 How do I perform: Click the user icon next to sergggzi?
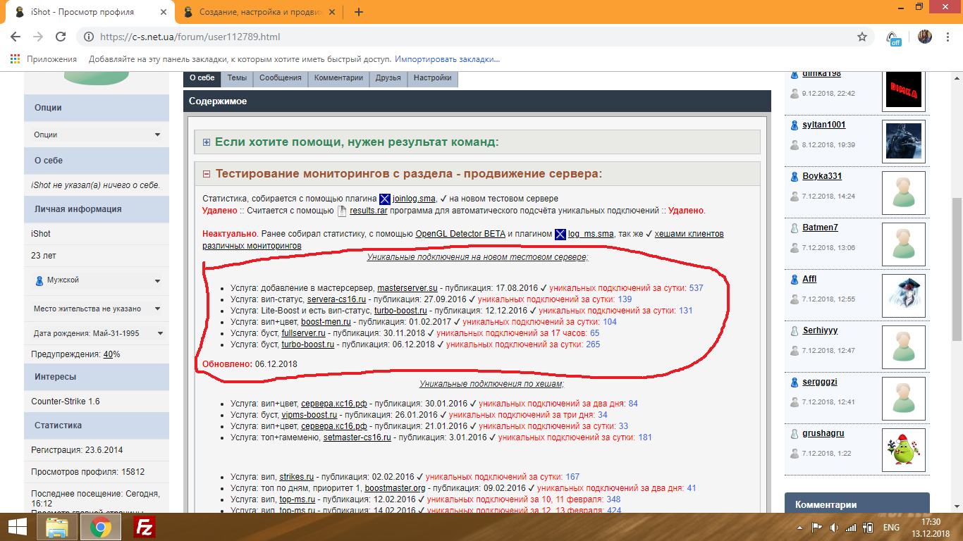point(794,383)
